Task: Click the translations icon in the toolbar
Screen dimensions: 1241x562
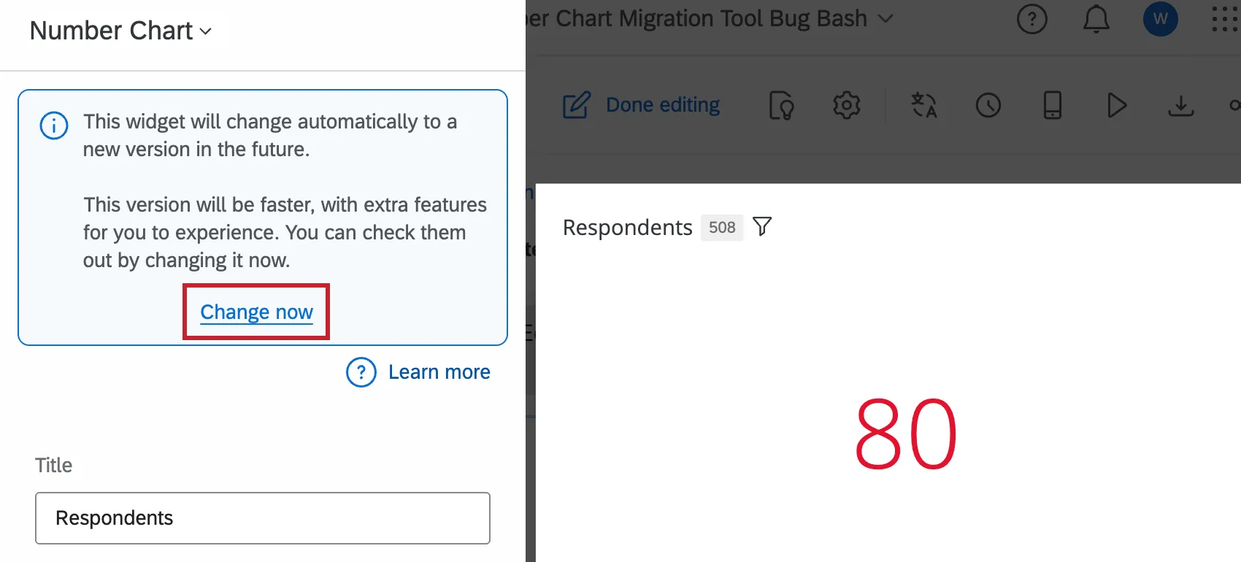Action: [924, 105]
